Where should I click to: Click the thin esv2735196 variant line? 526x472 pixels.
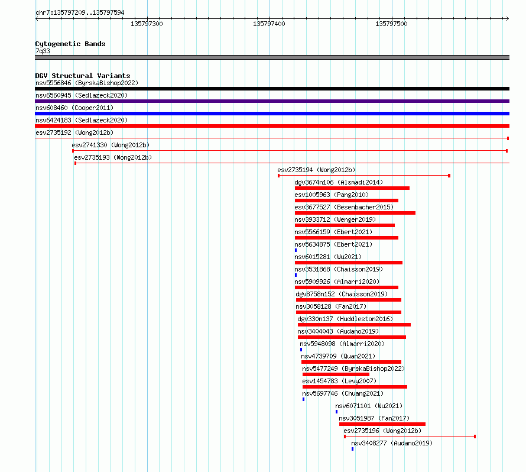pos(410,437)
